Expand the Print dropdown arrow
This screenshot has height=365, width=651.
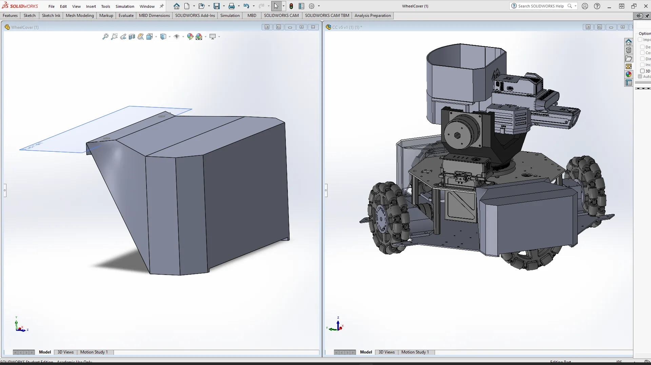point(239,6)
